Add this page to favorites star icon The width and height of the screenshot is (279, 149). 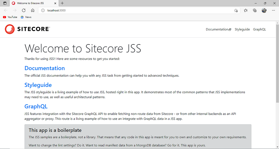(236, 10)
